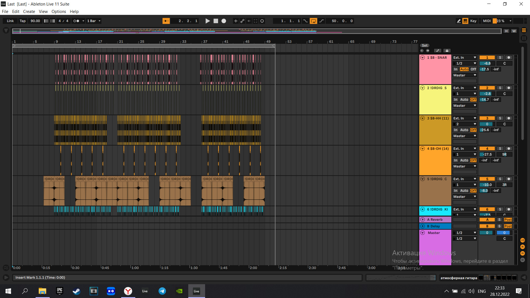Toggle Lock Envelopes padlock button
Screen dimensions: 530x298
coord(447,51)
